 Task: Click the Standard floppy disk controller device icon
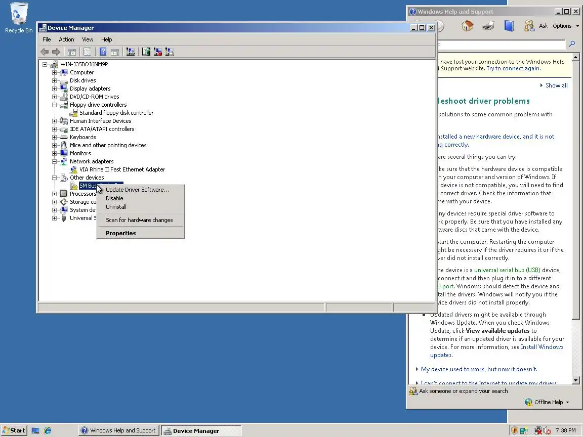tap(73, 113)
